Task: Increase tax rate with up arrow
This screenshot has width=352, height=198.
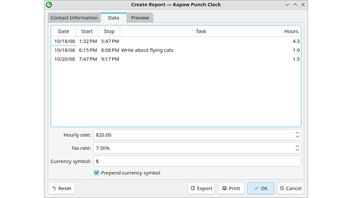Action: 297,146
